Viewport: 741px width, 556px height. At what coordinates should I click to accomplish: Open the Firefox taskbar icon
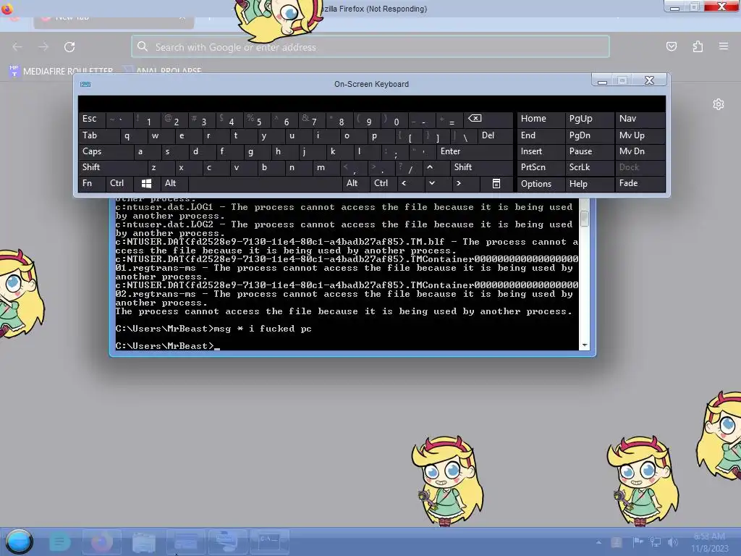pos(102,542)
